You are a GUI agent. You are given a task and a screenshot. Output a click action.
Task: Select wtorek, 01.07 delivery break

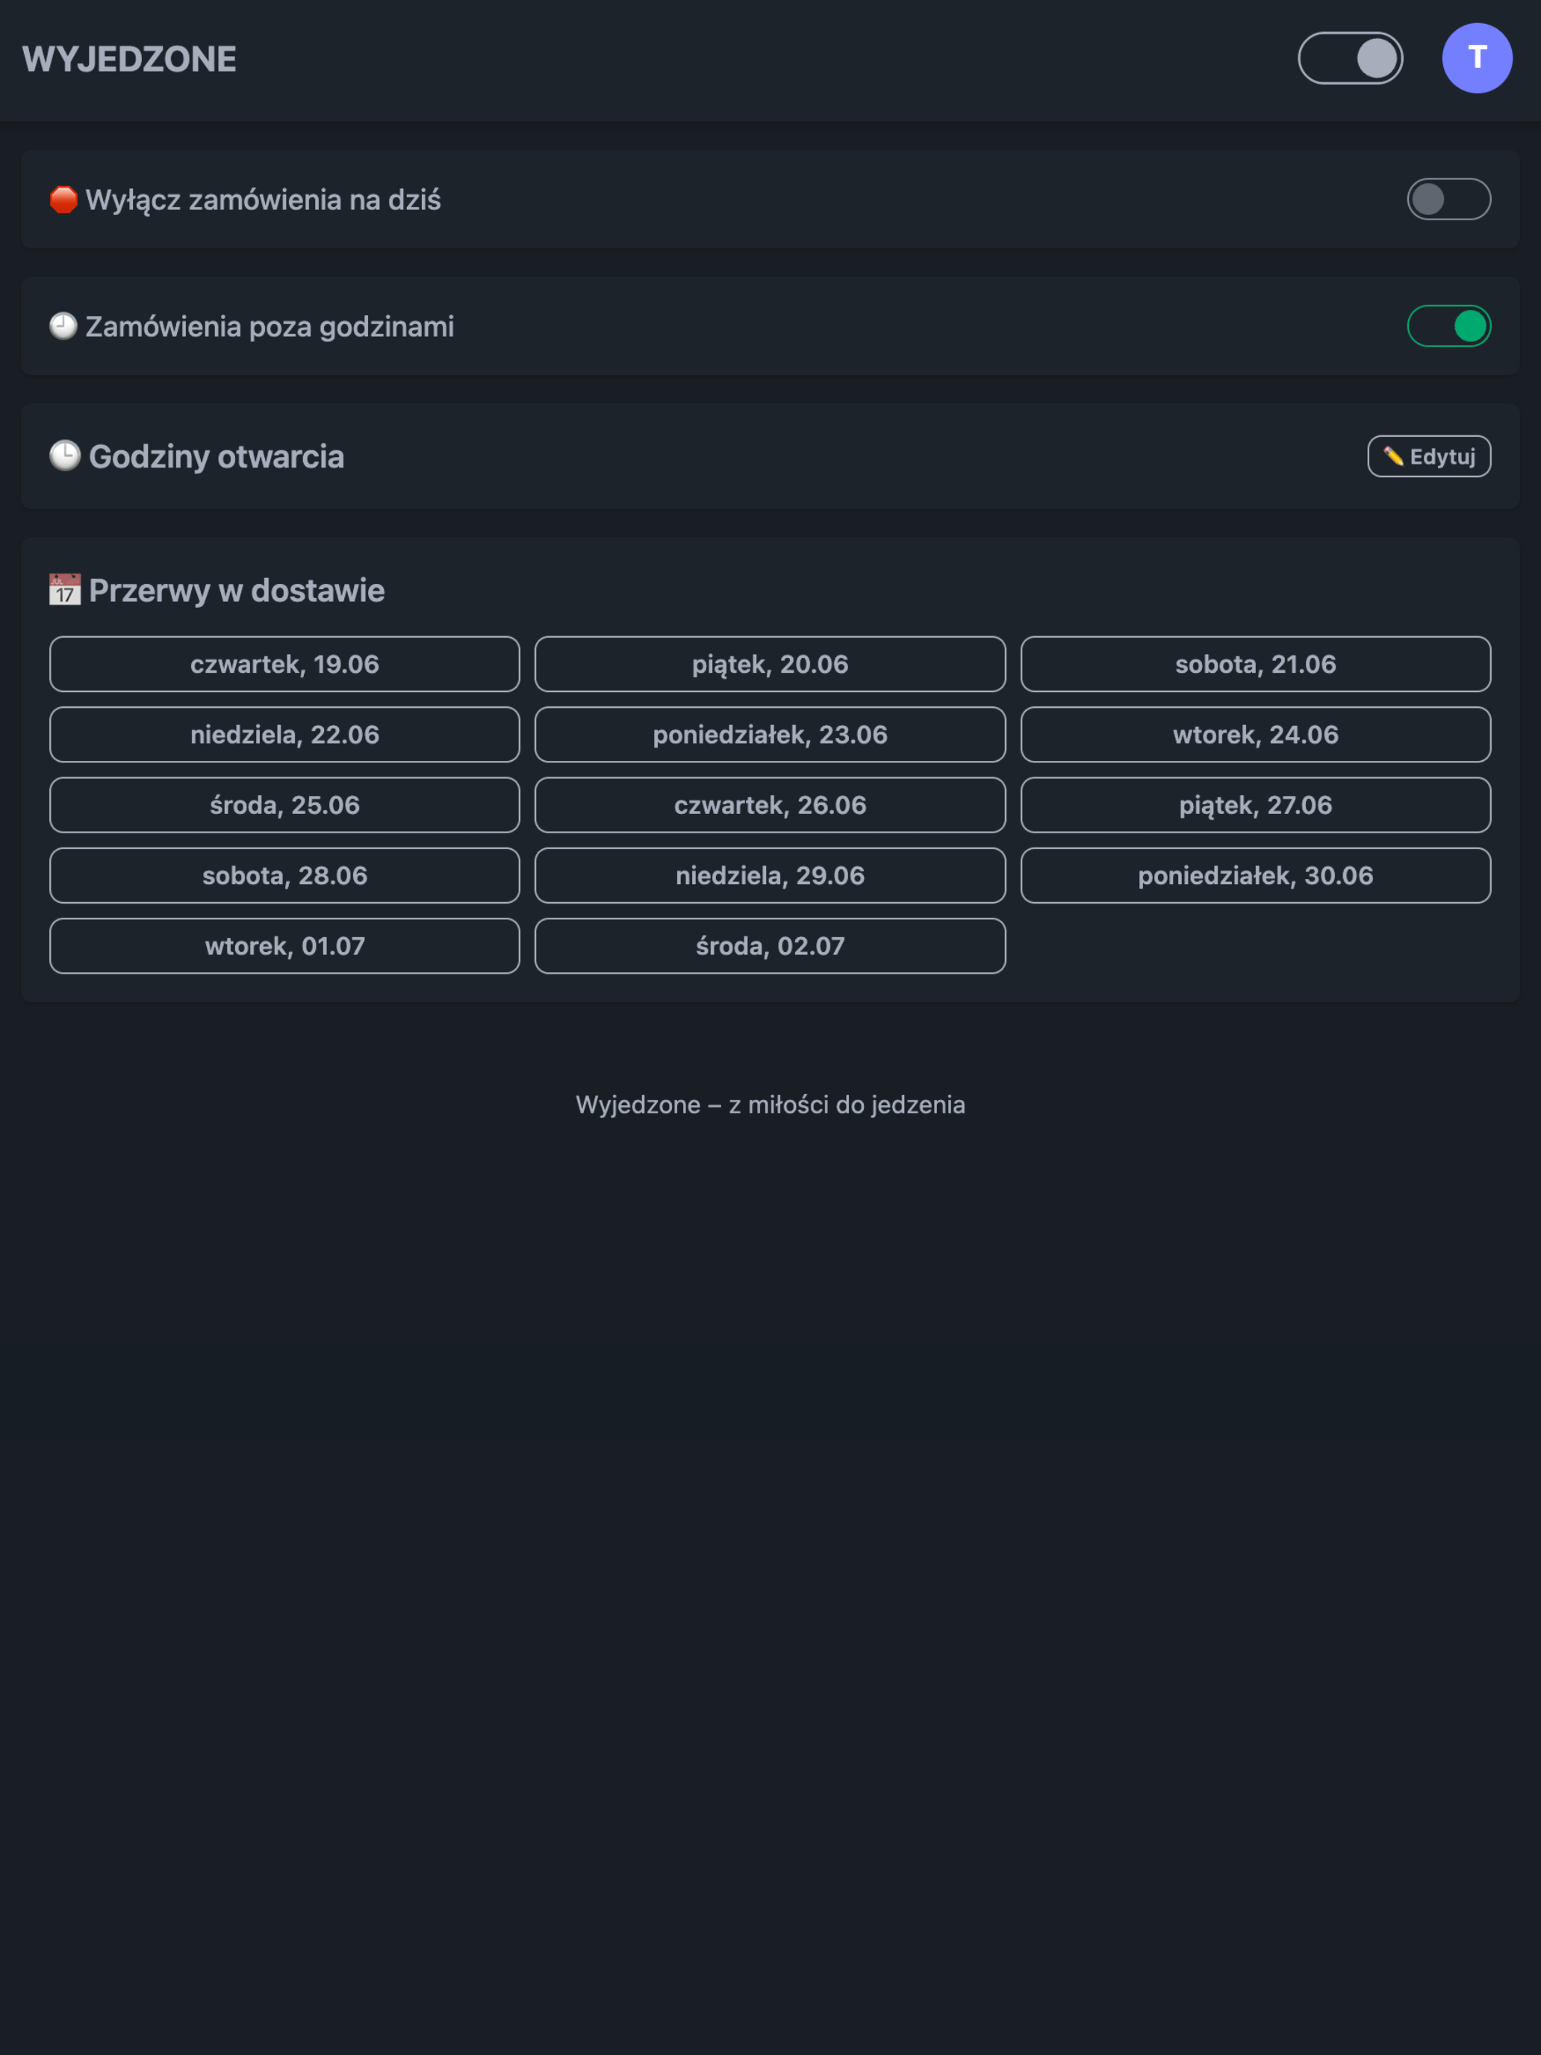pos(284,947)
